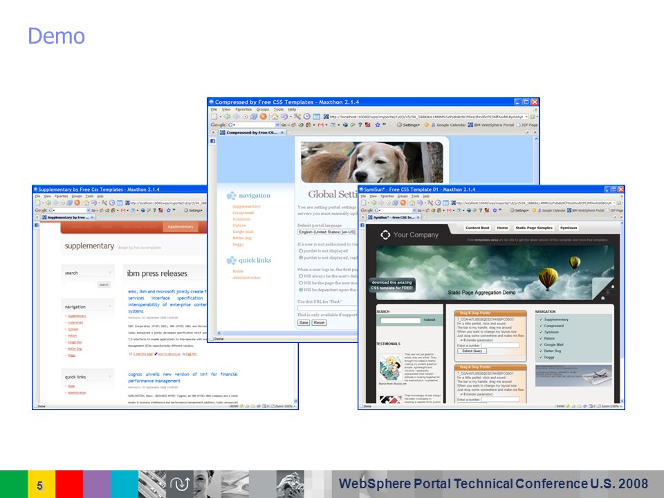Click search input in Supplementary page sidebar

[81, 284]
